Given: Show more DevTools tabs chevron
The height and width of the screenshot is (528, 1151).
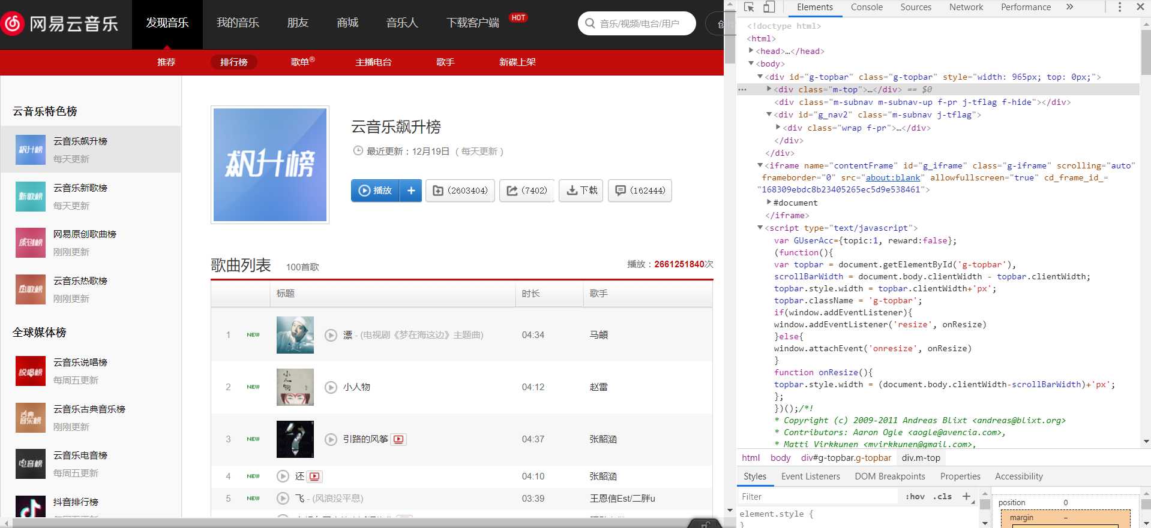Looking at the screenshot, I should [1069, 7].
